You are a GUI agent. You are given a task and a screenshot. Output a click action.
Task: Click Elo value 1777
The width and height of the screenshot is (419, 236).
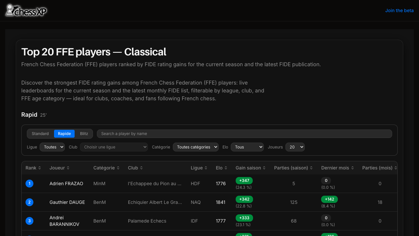(221, 221)
